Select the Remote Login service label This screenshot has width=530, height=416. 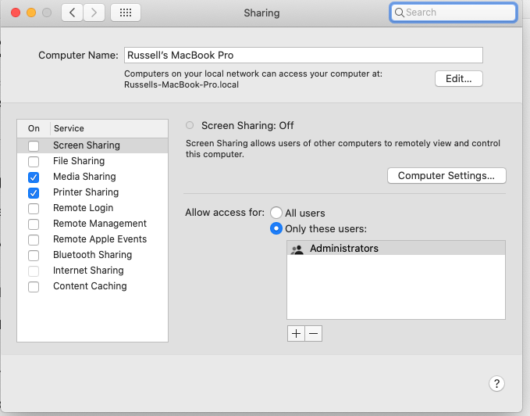[x=84, y=207]
